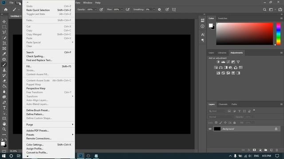Viewport: 284px width, 159px height.
Task: Select the Zoom tool
Action: pyautogui.click(x=4, y=129)
